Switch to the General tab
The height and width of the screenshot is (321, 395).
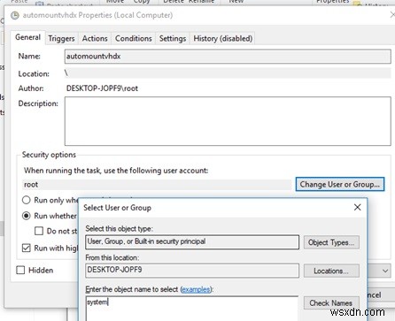(28, 38)
